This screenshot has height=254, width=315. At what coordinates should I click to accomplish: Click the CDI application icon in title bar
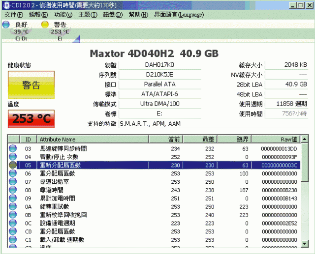[6, 5]
